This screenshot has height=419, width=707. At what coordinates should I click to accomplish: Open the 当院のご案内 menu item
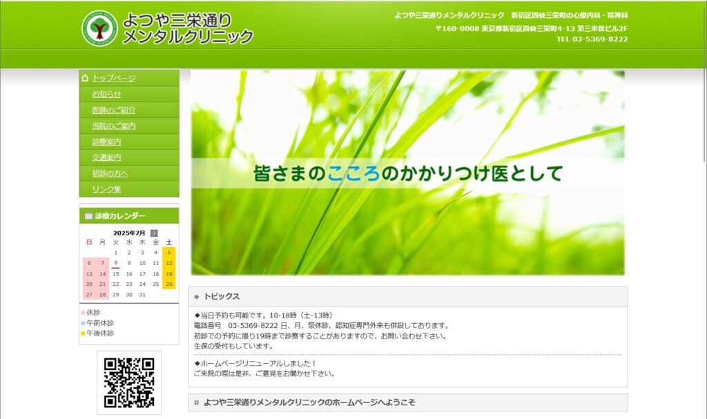(113, 126)
